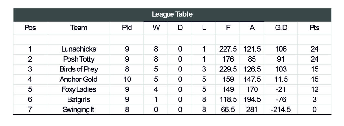Click the Lunachicks team name
The width and height of the screenshot is (344, 126).
tap(78, 49)
